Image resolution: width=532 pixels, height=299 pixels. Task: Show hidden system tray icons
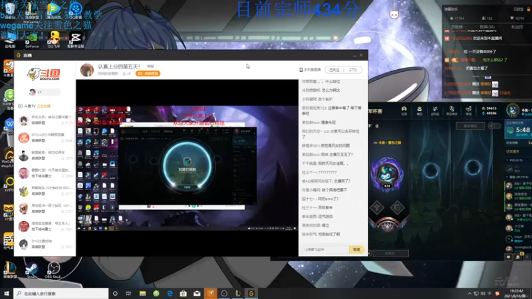(469, 293)
